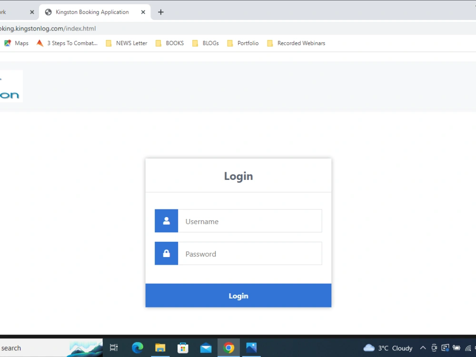Open the Mail app from the taskbar
This screenshot has height=357, width=476.
click(x=206, y=348)
